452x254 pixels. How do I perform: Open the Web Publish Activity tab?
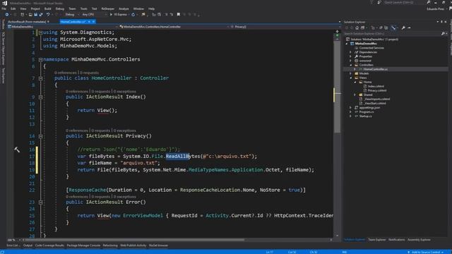coord(133,246)
